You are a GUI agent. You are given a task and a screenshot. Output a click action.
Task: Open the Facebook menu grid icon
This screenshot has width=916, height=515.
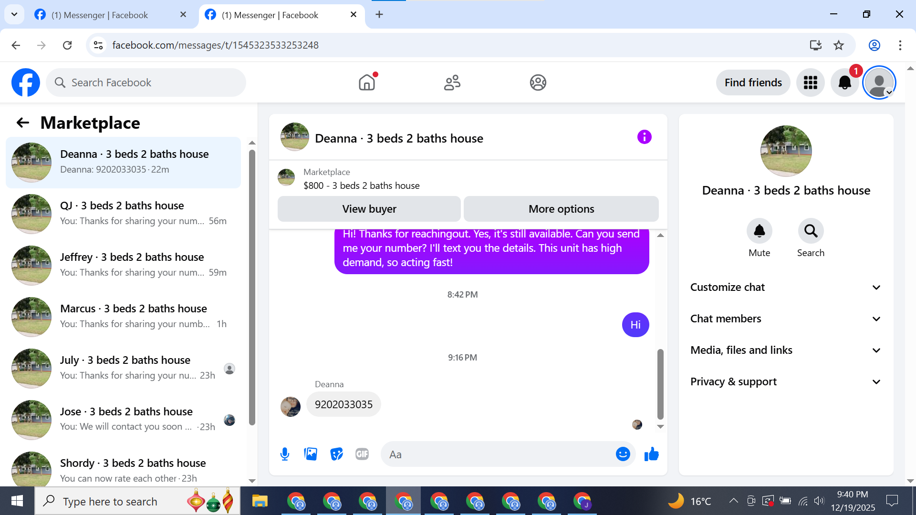pos(810,82)
